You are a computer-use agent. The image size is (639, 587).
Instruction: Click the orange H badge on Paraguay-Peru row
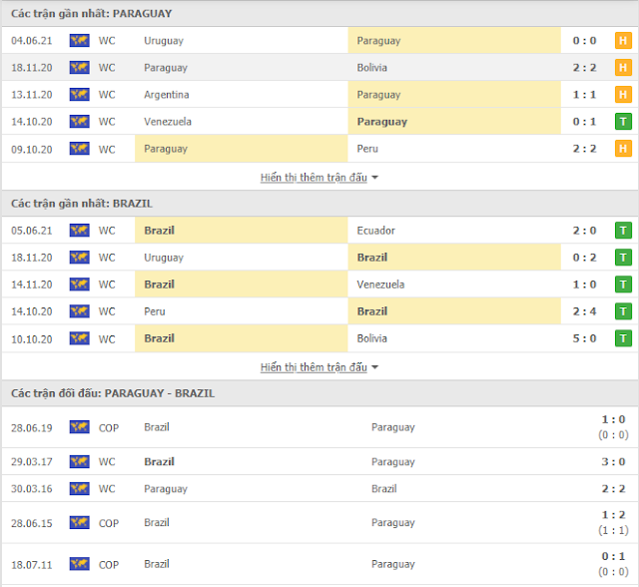[x=623, y=149]
